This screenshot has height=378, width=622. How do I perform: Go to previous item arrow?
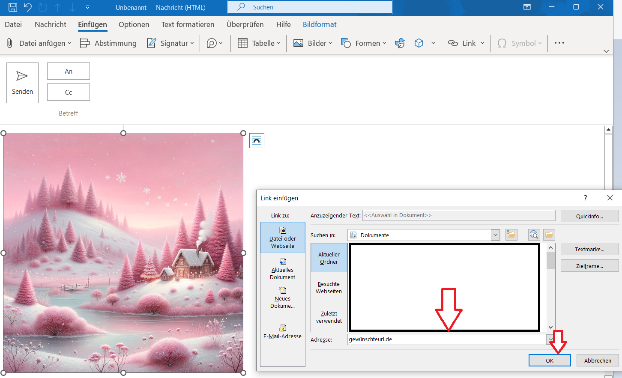point(57,7)
